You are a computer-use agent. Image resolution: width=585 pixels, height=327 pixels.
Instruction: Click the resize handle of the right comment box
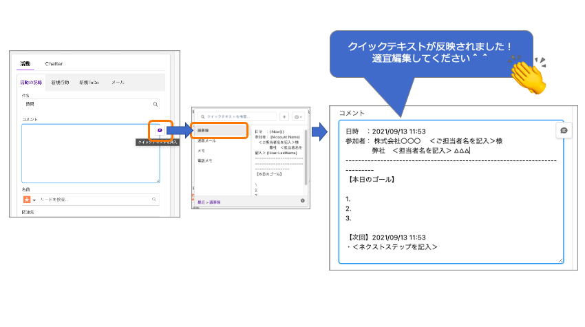pyautogui.click(x=560, y=260)
